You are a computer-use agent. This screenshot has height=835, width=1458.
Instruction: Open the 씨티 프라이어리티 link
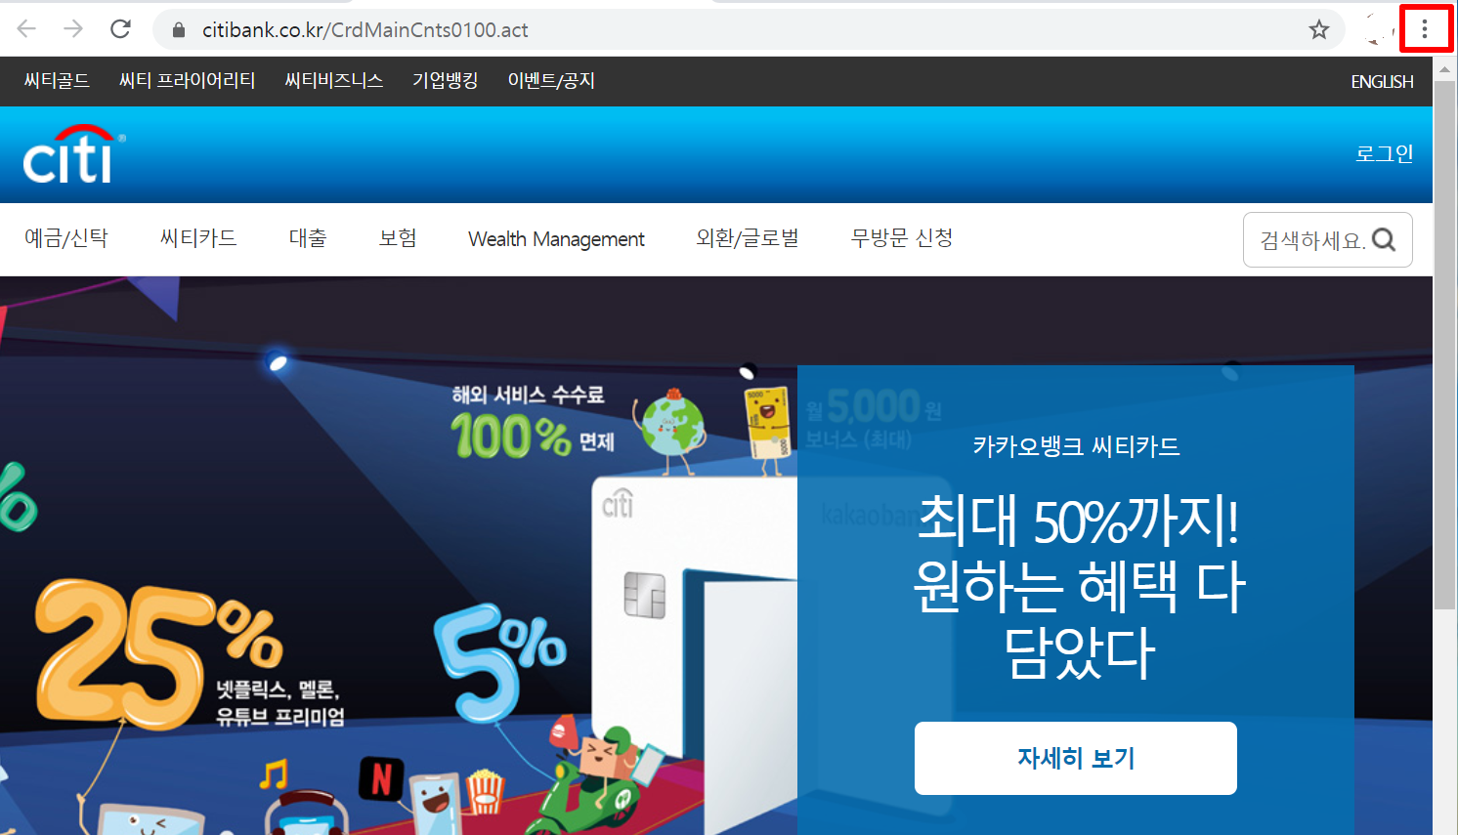tap(187, 81)
